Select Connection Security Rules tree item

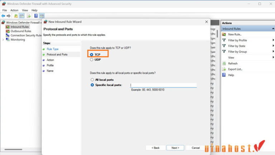(x=26, y=35)
